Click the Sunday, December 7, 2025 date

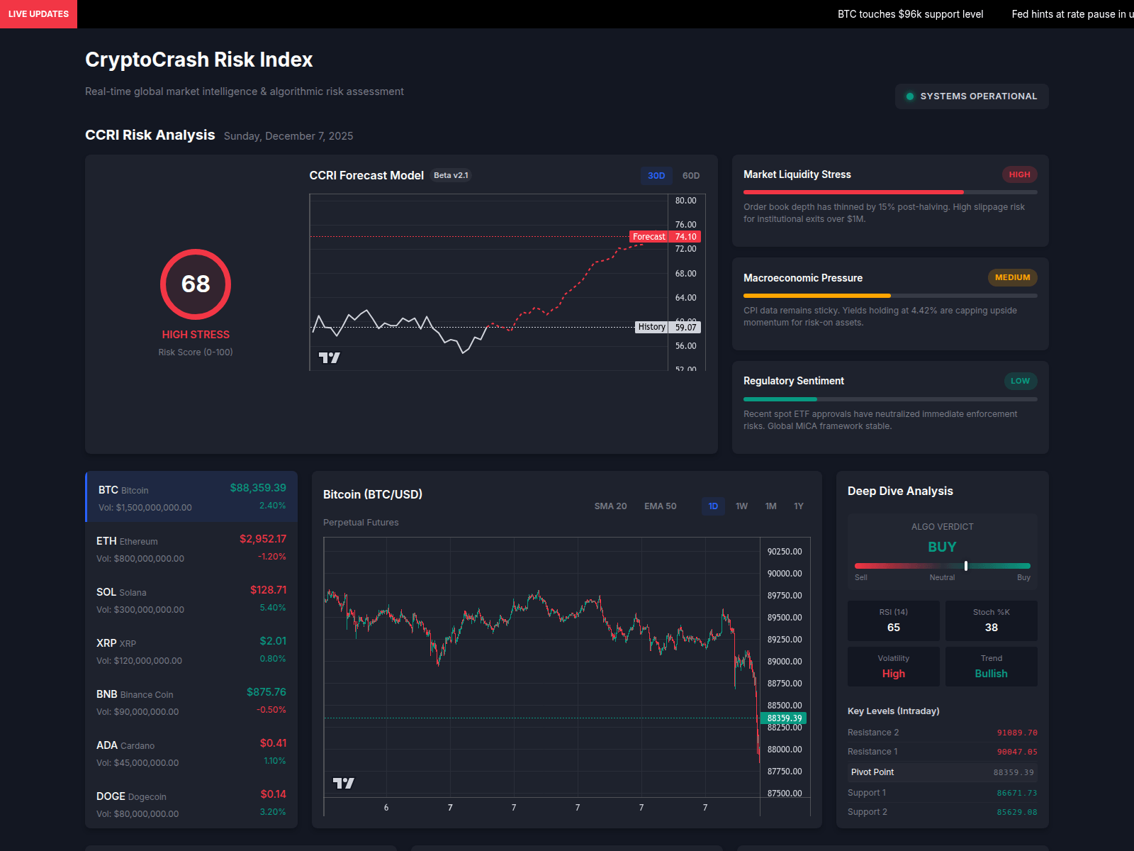(x=288, y=136)
